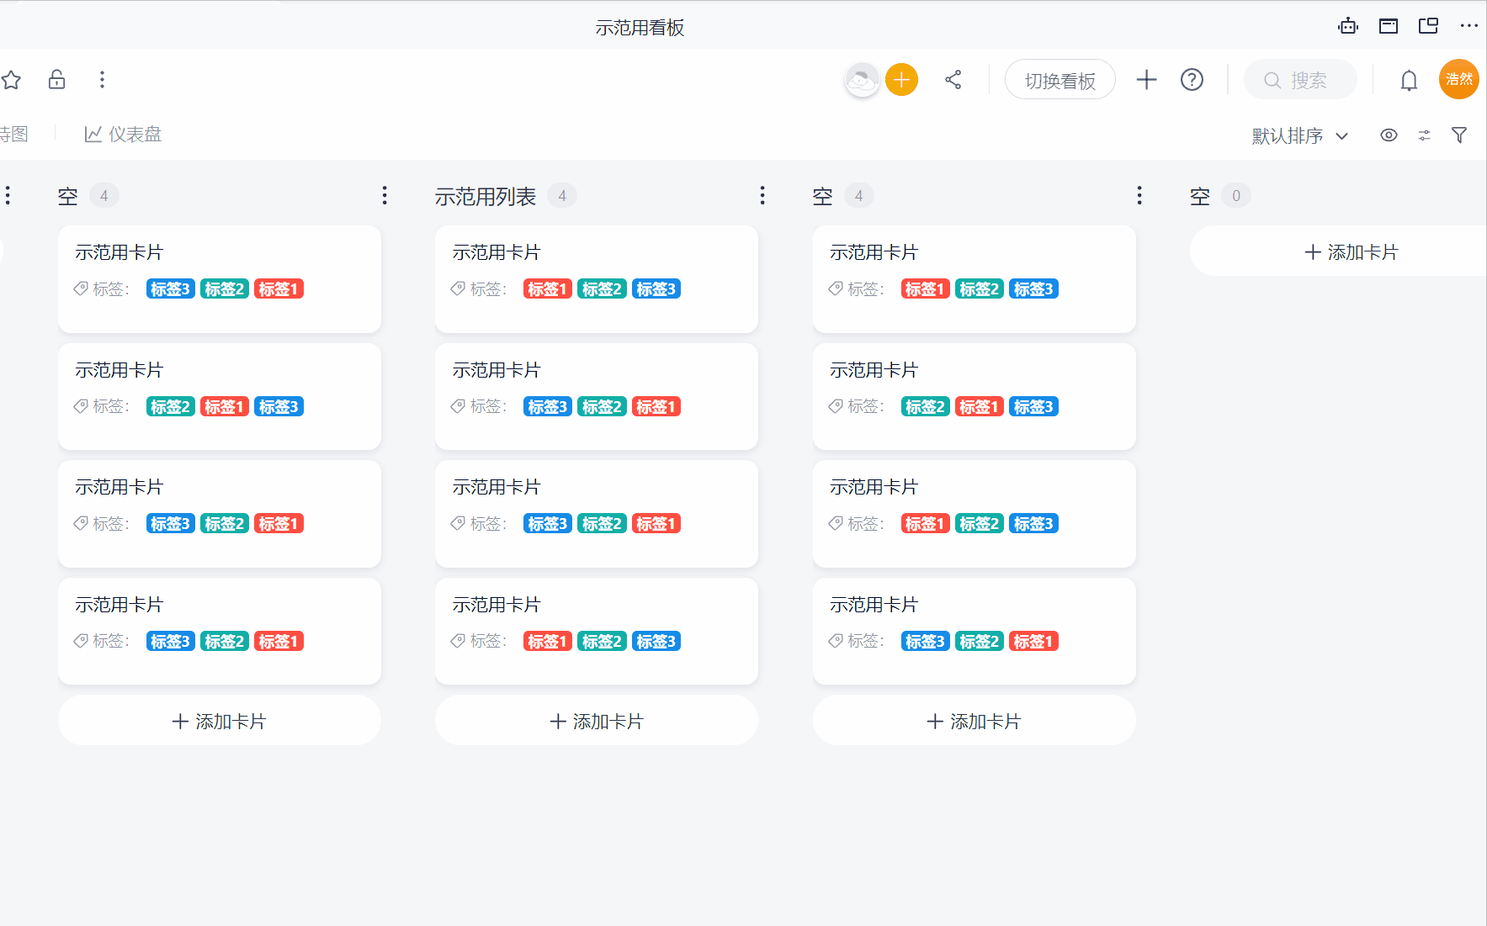Click the 切换看板 button
Viewport: 1487px width, 926px height.
(1059, 81)
